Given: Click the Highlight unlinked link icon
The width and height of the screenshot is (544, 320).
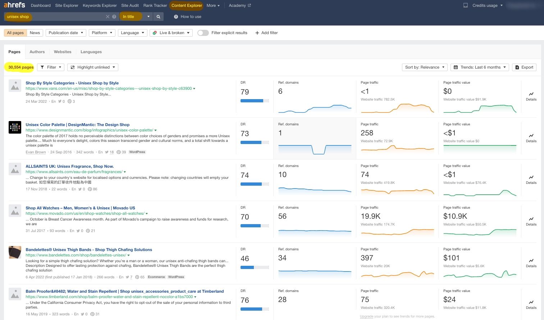Looking at the screenshot, I should point(73,67).
